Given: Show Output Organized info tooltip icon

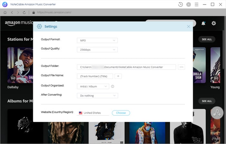Looking at the screenshot, I should pyautogui.click(x=113, y=86).
